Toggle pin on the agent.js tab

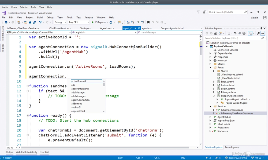[135, 28]
